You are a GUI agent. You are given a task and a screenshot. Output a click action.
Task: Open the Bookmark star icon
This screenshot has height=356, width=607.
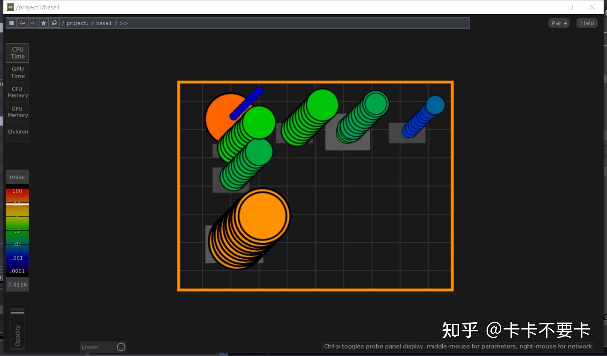(x=44, y=23)
